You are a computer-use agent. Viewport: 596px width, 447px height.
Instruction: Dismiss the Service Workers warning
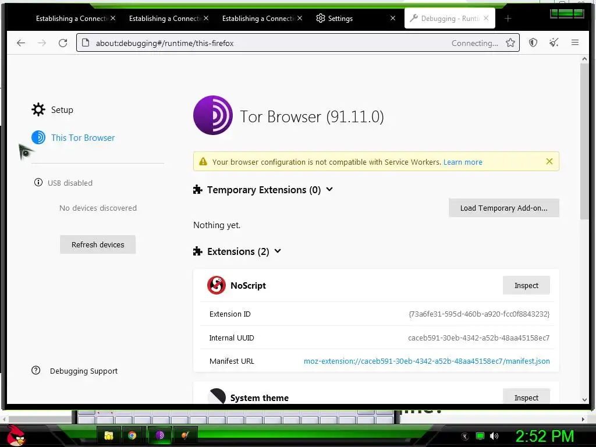click(549, 162)
